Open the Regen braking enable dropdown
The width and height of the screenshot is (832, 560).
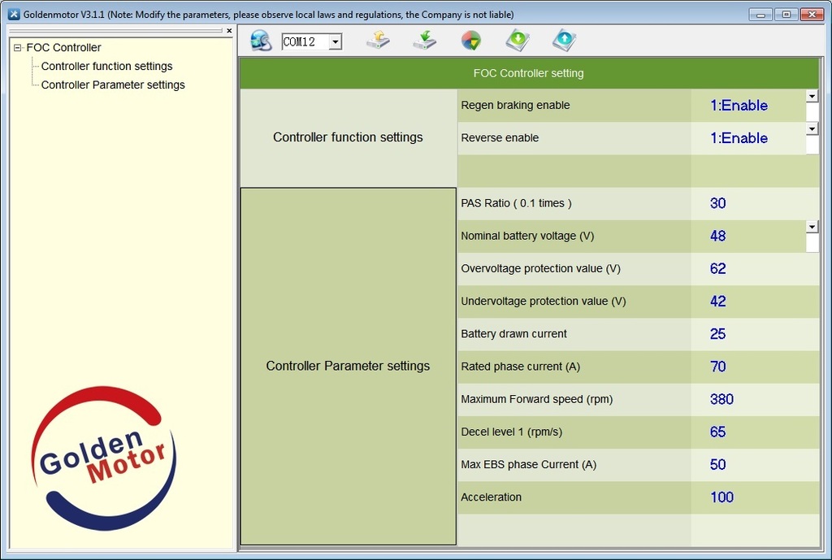click(812, 96)
